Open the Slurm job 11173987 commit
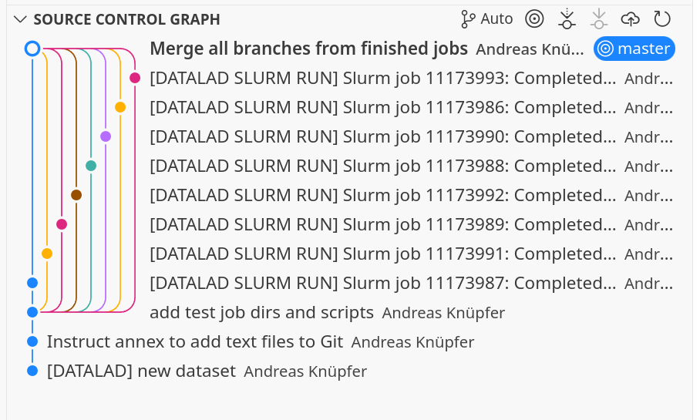This screenshot has height=420, width=700. click(382, 283)
